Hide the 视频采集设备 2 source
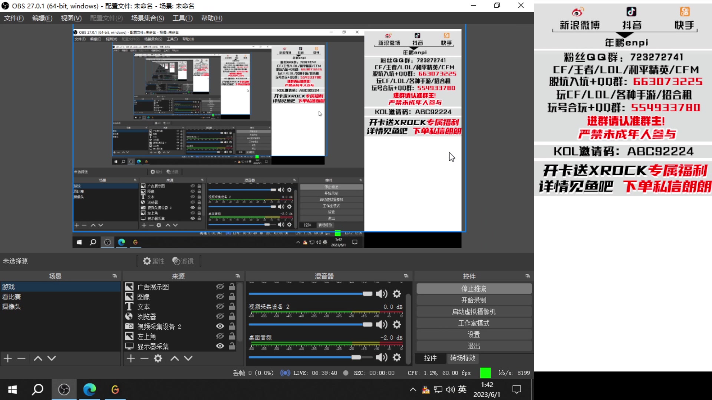The image size is (712, 400). 220,326
